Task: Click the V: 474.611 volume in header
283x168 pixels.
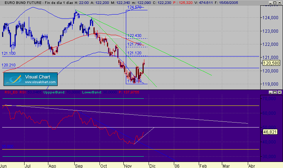Action: (x=203, y=3)
